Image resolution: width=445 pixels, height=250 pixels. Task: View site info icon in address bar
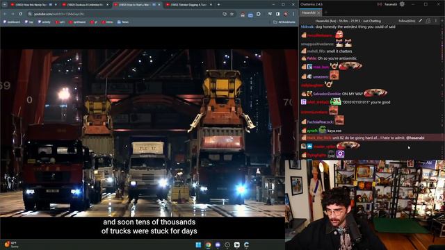pyautogui.click(x=30, y=14)
